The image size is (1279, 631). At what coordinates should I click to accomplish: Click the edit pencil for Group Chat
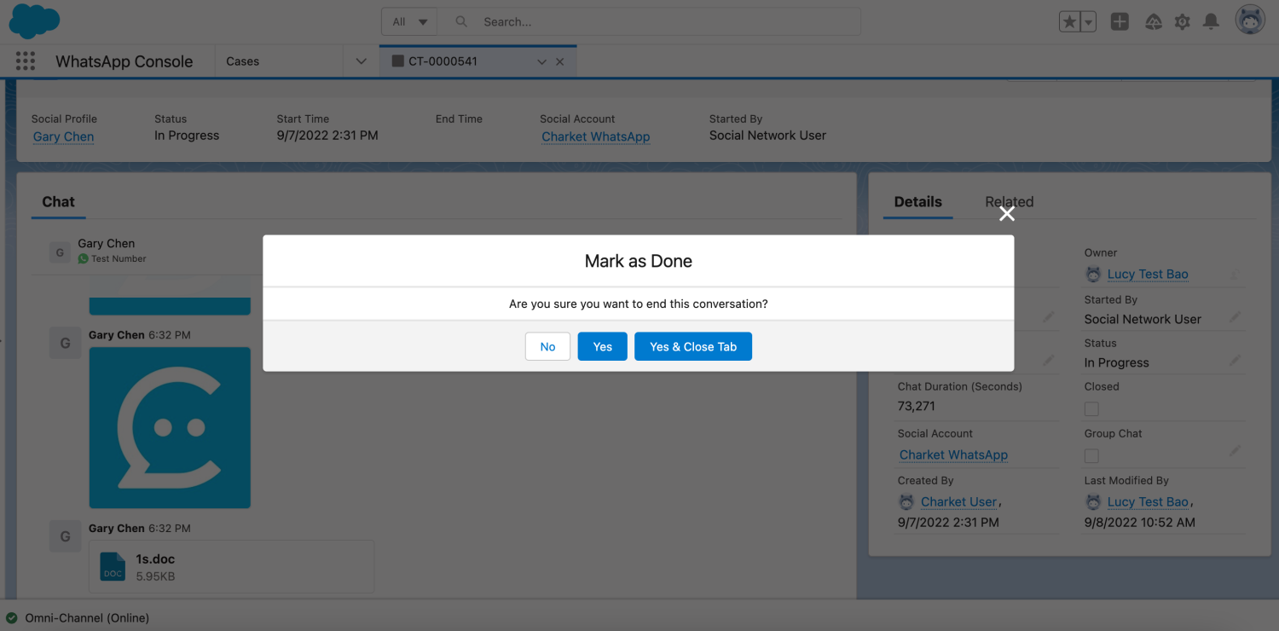click(1236, 450)
